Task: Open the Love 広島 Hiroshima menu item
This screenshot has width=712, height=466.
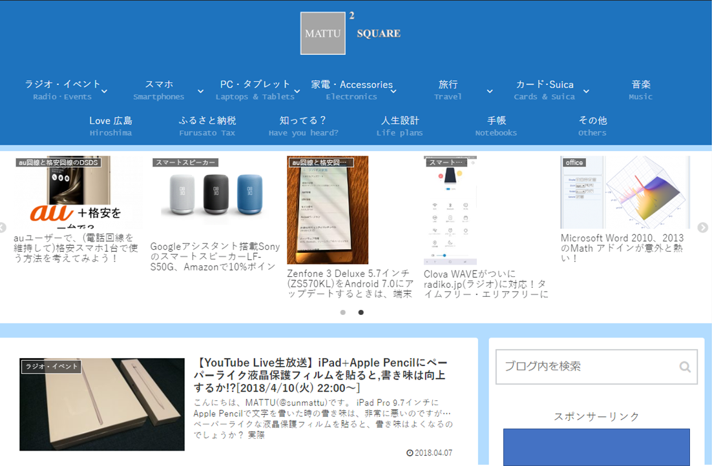Action: pos(110,126)
